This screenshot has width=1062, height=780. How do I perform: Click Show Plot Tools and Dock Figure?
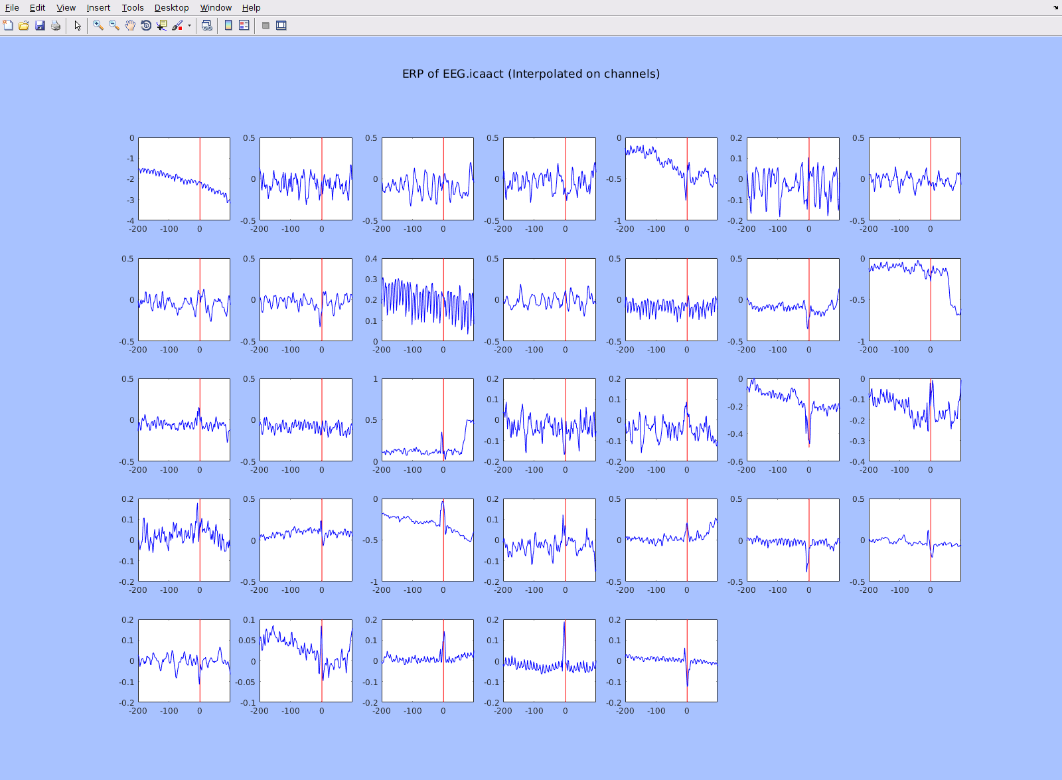(281, 25)
